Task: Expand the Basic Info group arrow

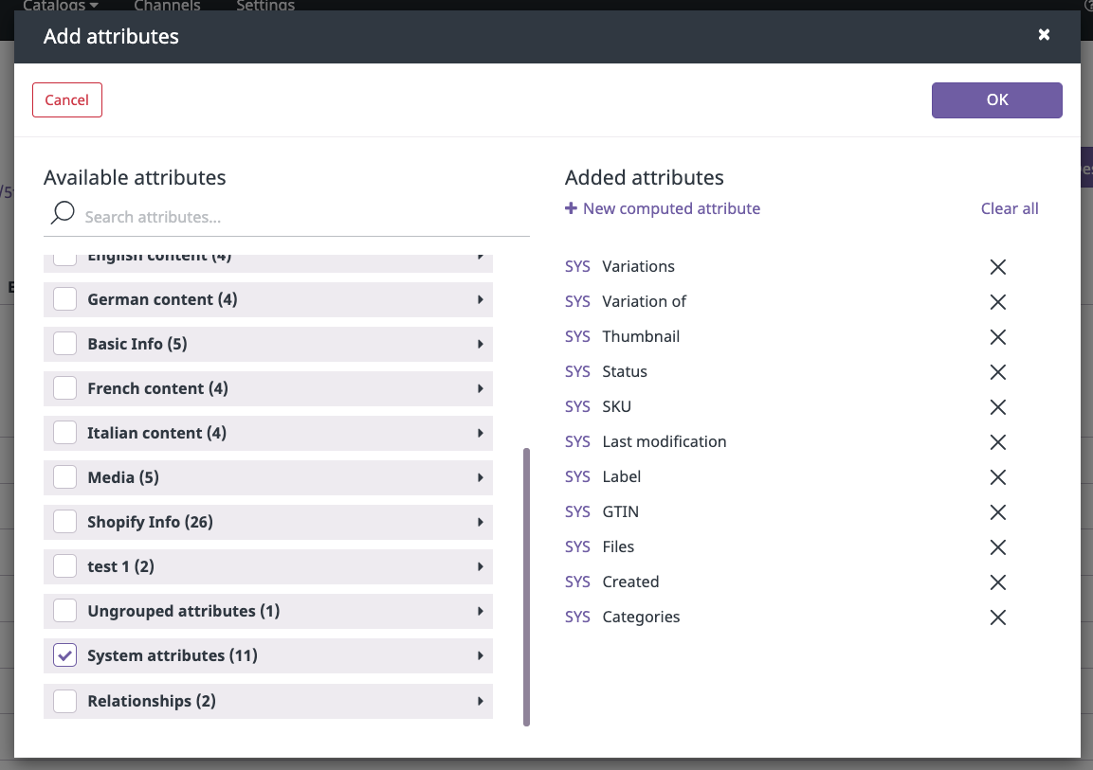Action: click(481, 344)
